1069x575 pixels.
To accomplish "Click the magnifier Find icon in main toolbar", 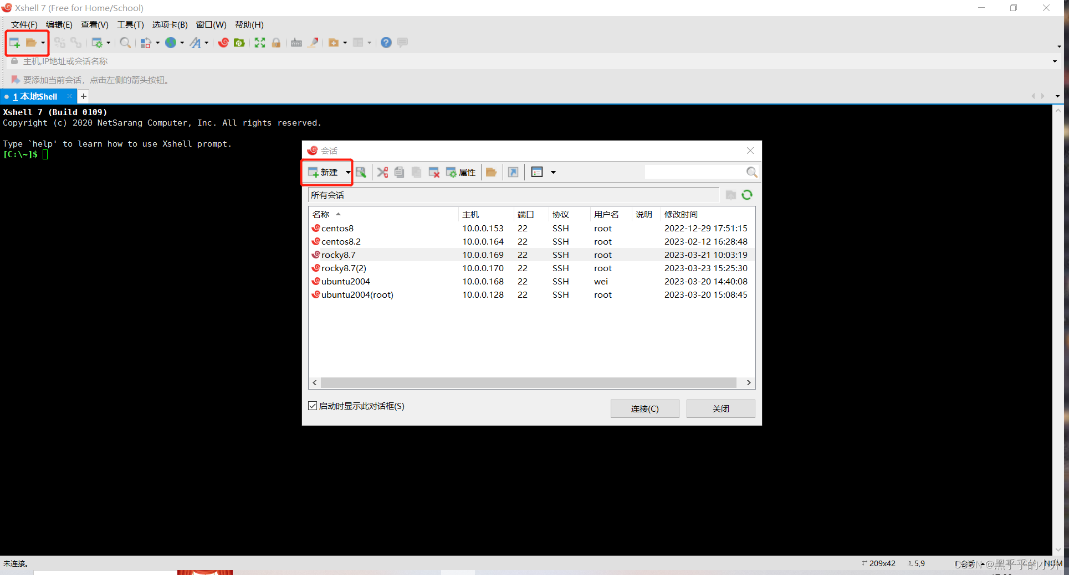I will click(x=125, y=43).
